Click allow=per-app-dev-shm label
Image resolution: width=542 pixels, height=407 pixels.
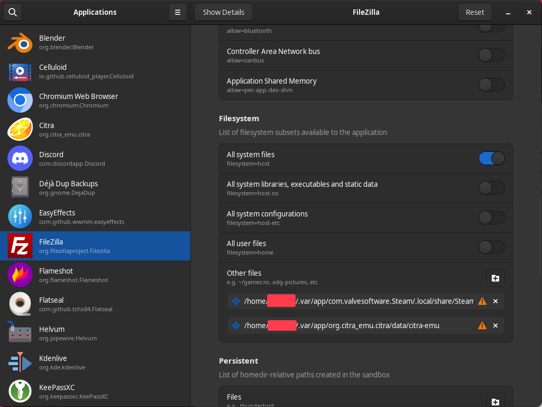260,90
